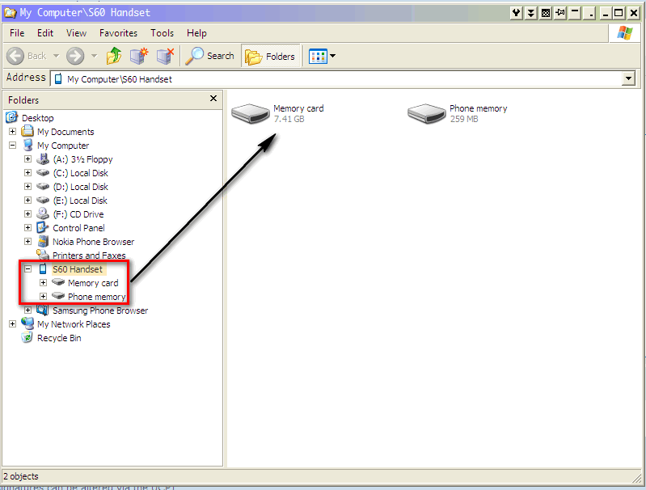Open the Views dropdown arrow
Screen dimensions: 646x490
(x=332, y=56)
